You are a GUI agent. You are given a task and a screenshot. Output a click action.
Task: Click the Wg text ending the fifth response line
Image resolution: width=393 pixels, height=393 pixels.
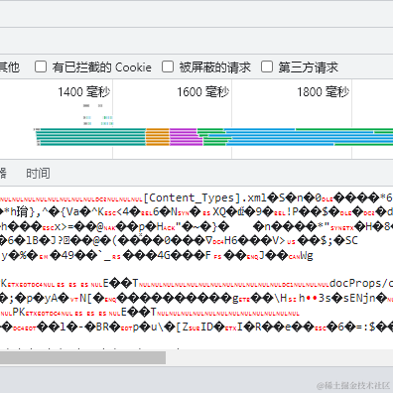pos(307,255)
